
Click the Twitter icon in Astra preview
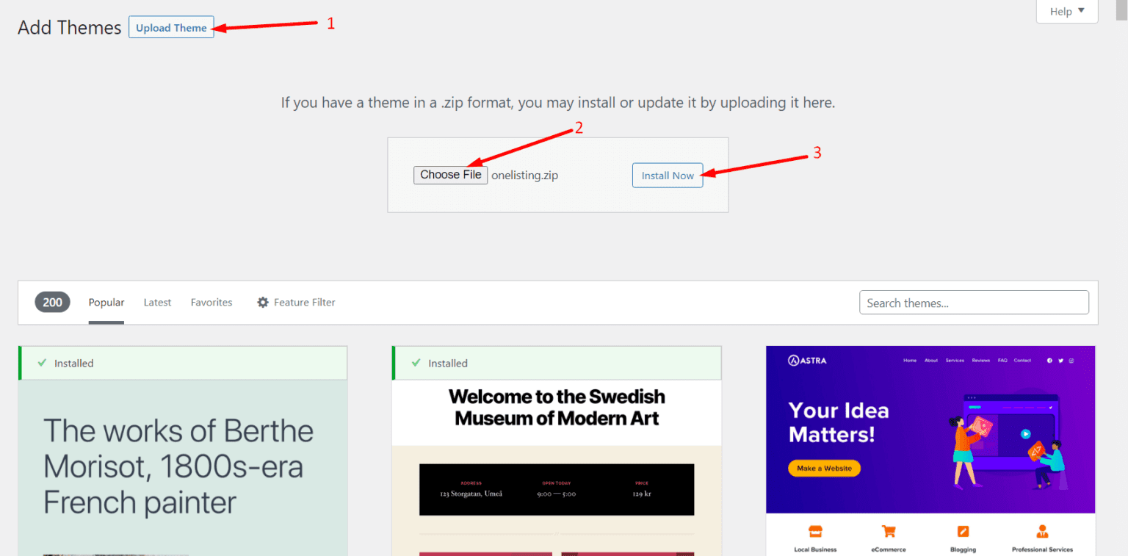[1060, 361]
